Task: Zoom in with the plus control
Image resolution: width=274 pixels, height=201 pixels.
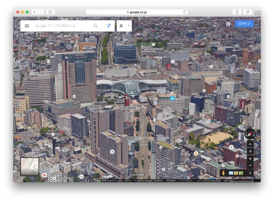Action: point(250,158)
